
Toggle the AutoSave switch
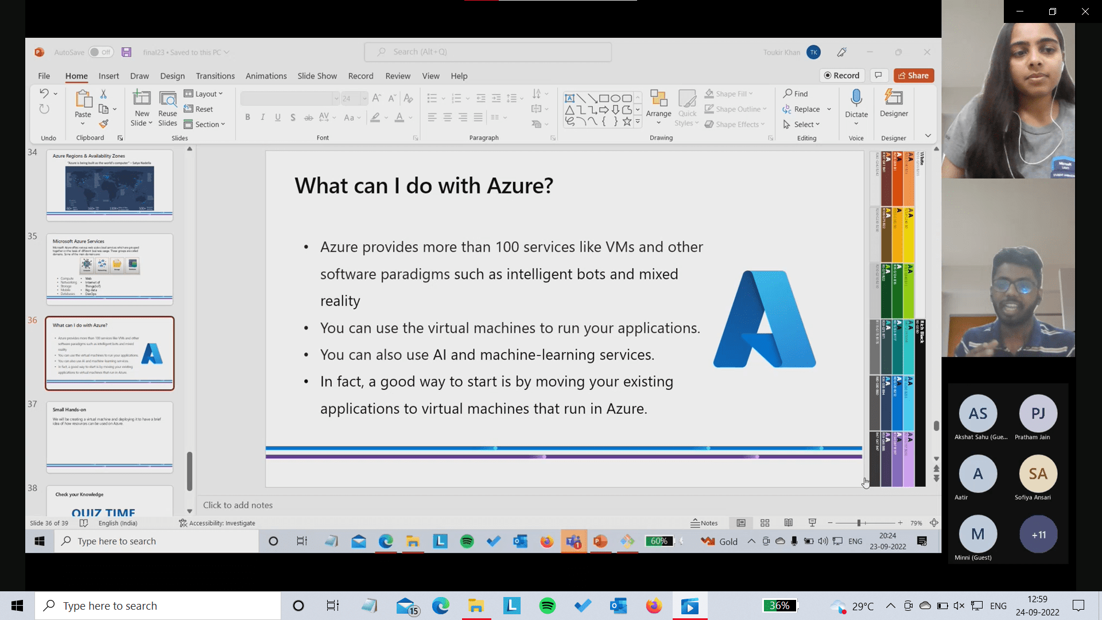pyautogui.click(x=101, y=52)
